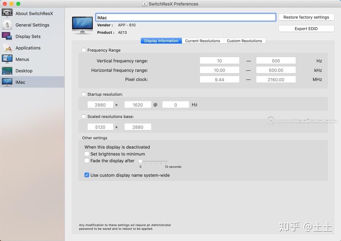Switch to the Current Resolutions tab
341x241 pixels.
(x=202, y=40)
